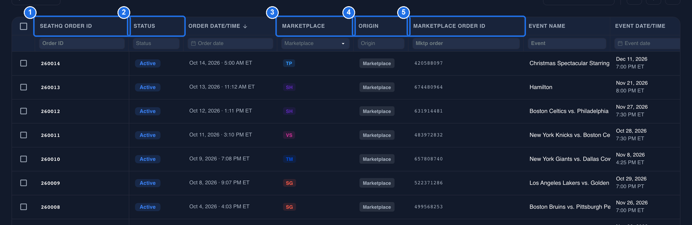692x225 pixels.
Task: Select checkbox for order 260011
Action: coord(23,135)
